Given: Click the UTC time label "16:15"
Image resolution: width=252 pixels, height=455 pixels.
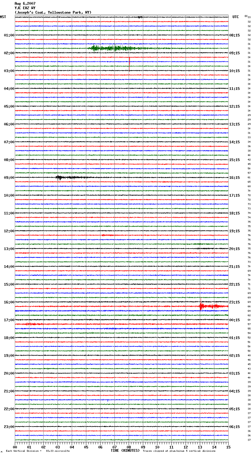Looking at the screenshot, I should 235,178.
